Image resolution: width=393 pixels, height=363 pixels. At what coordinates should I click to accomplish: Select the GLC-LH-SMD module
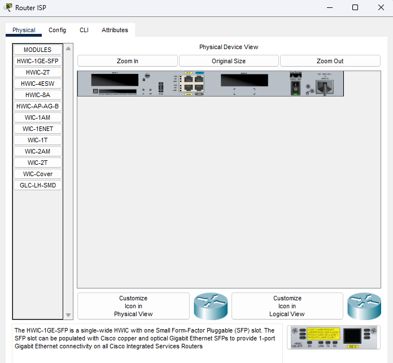(x=38, y=185)
